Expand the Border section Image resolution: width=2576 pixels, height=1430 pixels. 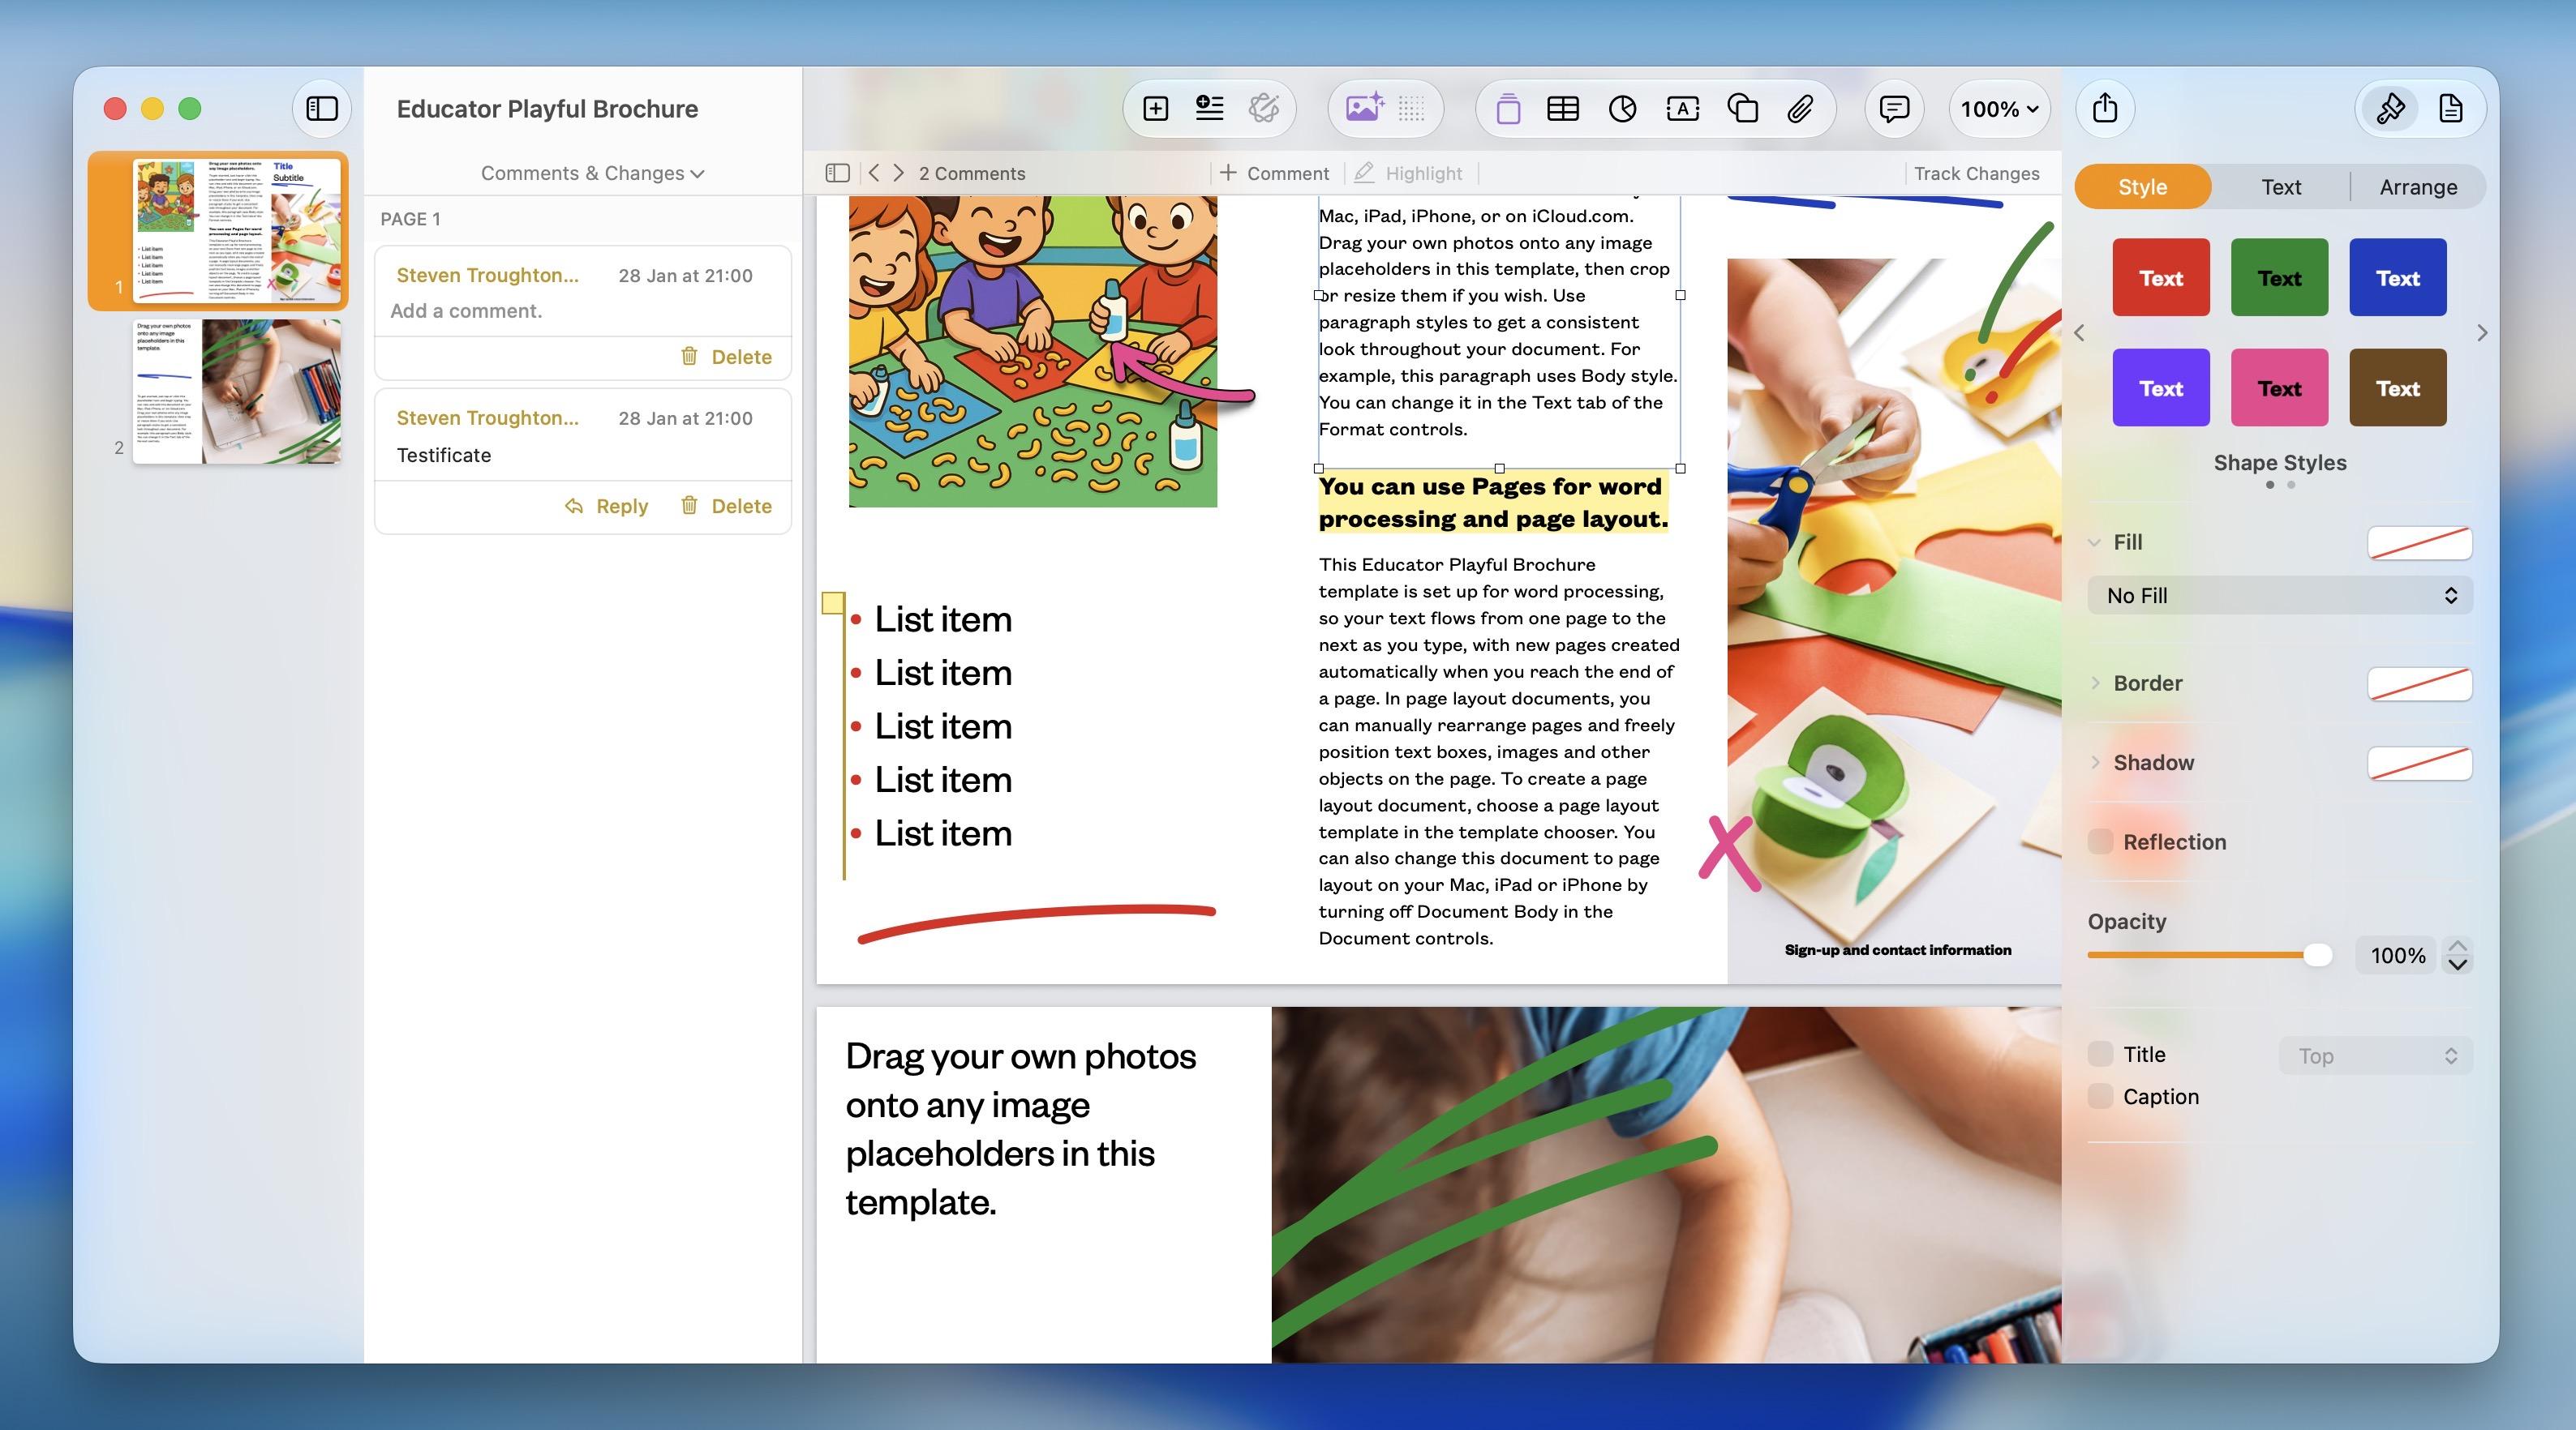[x=2095, y=683]
